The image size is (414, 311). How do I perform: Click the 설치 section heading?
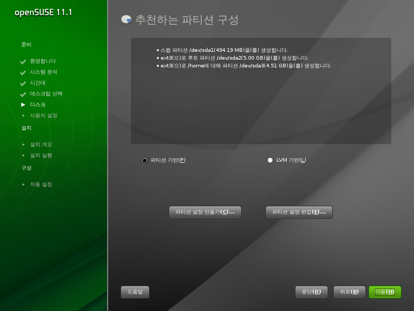tap(26, 128)
